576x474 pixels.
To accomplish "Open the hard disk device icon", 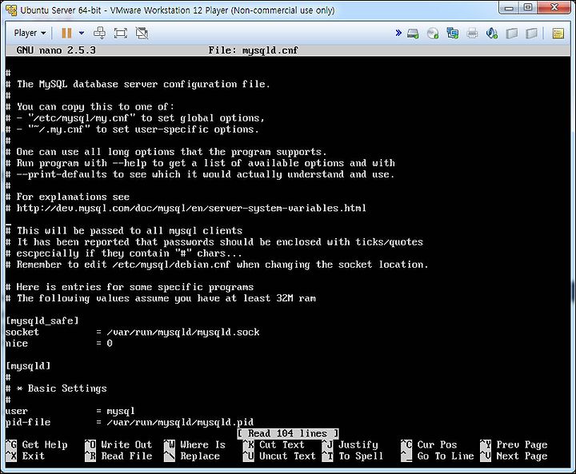I will click(413, 34).
